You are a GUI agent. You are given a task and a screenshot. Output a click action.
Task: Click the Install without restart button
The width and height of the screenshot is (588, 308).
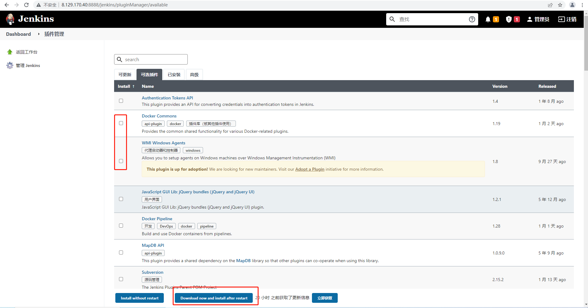[139, 298]
